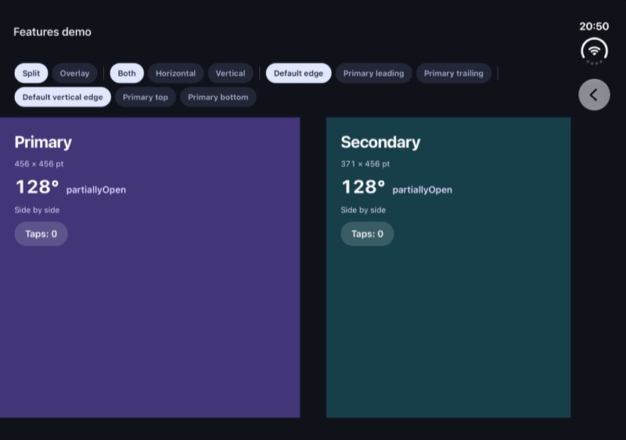Click Side by side in Primary pane
The width and height of the screenshot is (626, 440).
coord(37,210)
